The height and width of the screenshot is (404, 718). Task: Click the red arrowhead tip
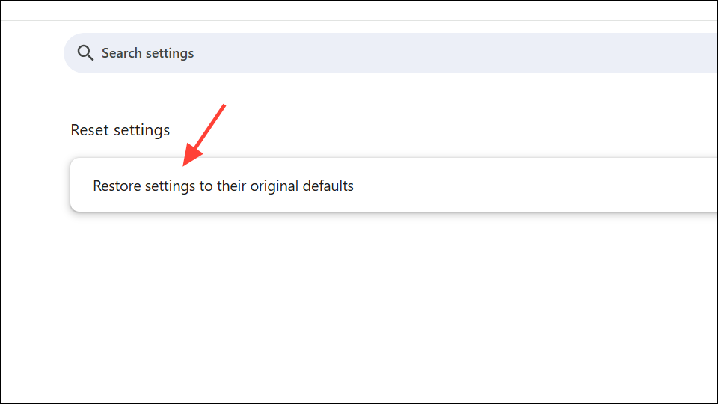pos(184,165)
